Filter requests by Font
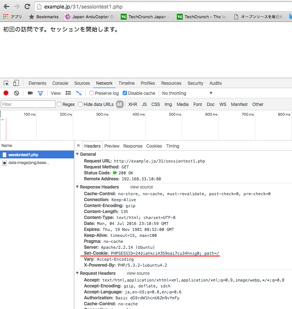The image size is (292, 309). coord(198,104)
